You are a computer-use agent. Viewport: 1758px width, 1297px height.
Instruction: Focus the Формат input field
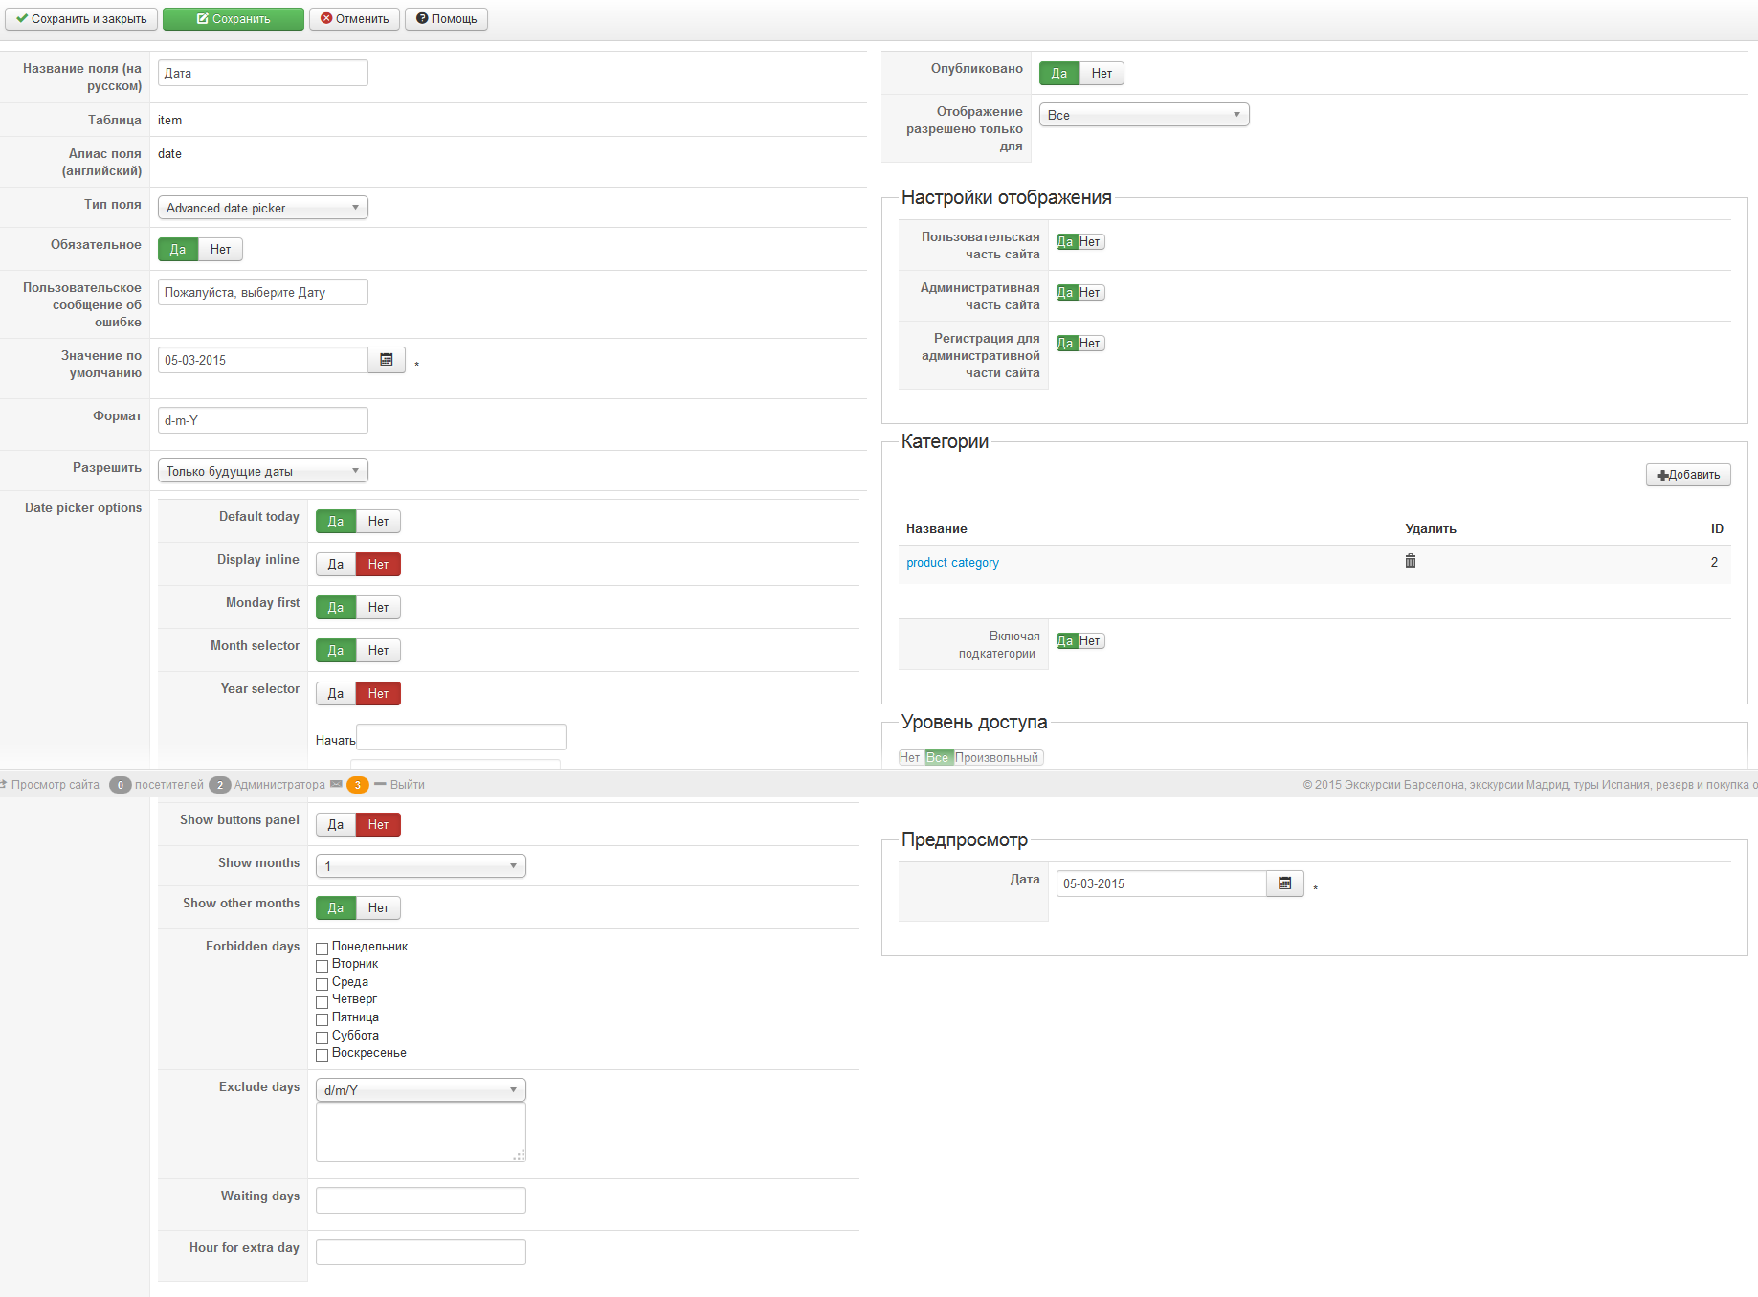[x=263, y=420]
